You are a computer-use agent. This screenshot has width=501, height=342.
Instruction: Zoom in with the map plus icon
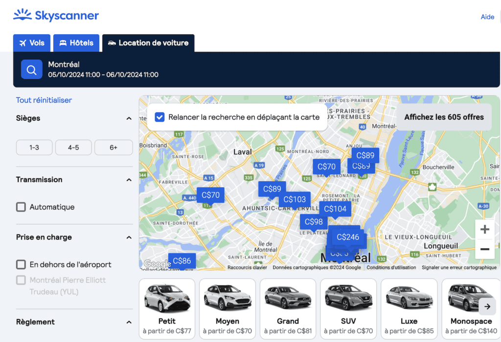coord(484,229)
